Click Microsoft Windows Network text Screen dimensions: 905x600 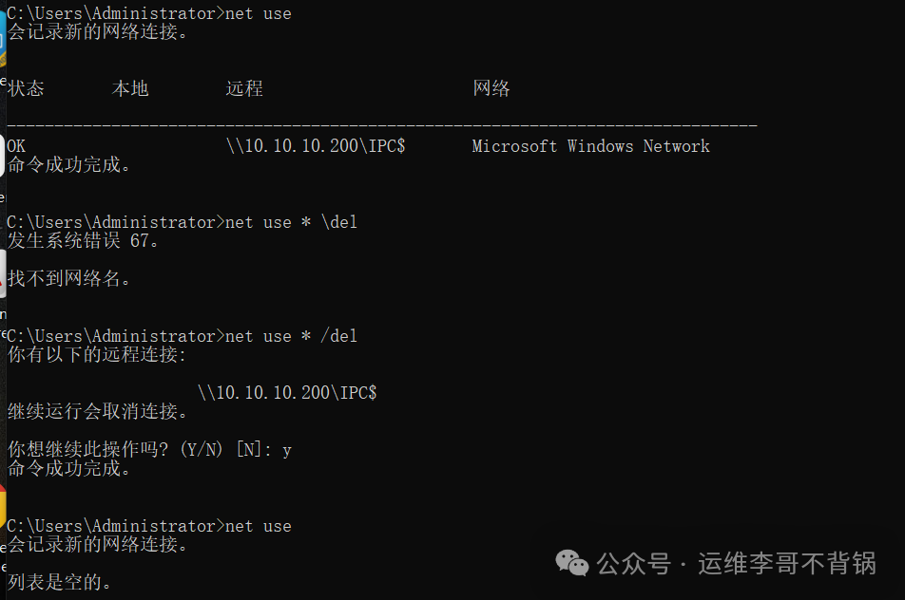591,146
